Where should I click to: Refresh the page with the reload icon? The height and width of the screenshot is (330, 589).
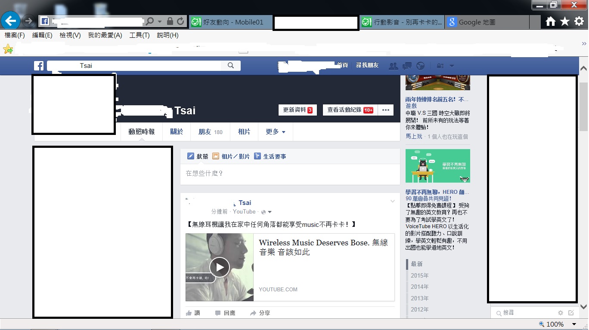click(180, 21)
